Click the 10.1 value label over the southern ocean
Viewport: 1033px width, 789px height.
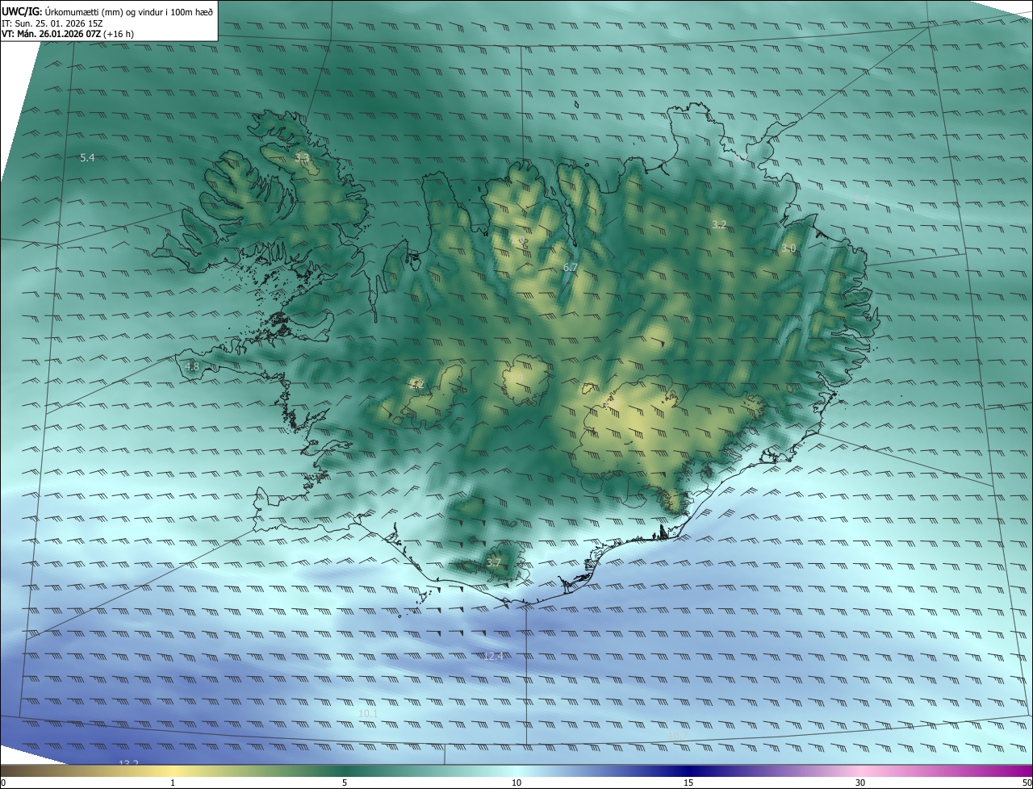tap(368, 714)
